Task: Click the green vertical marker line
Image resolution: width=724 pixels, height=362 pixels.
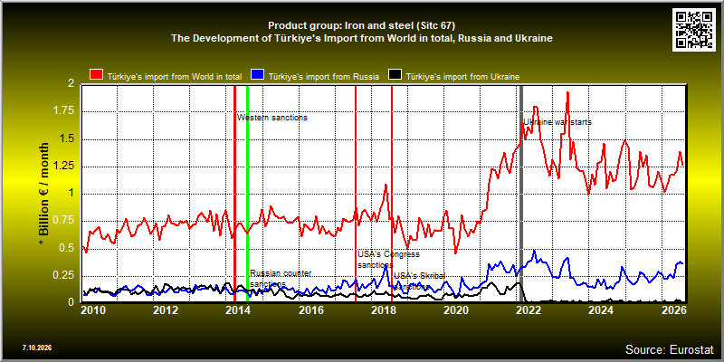Action: [x=247, y=194]
